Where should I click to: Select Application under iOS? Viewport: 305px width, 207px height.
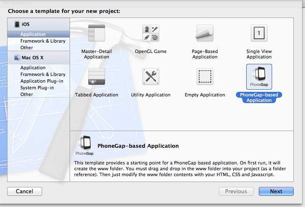(38, 34)
